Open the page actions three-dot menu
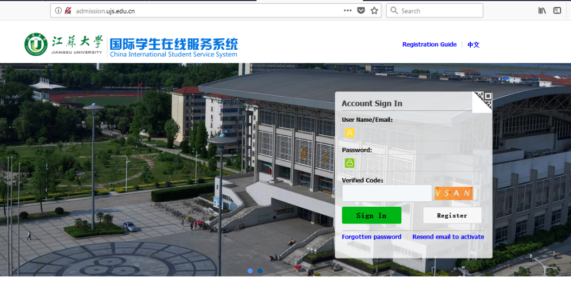 point(347,10)
